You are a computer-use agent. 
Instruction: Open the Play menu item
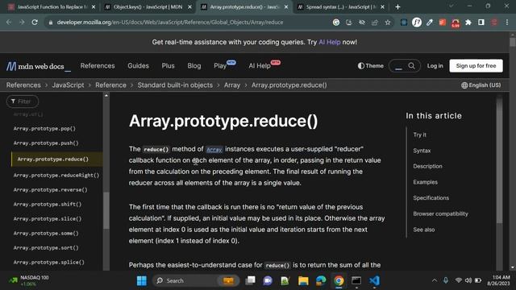pyautogui.click(x=220, y=66)
